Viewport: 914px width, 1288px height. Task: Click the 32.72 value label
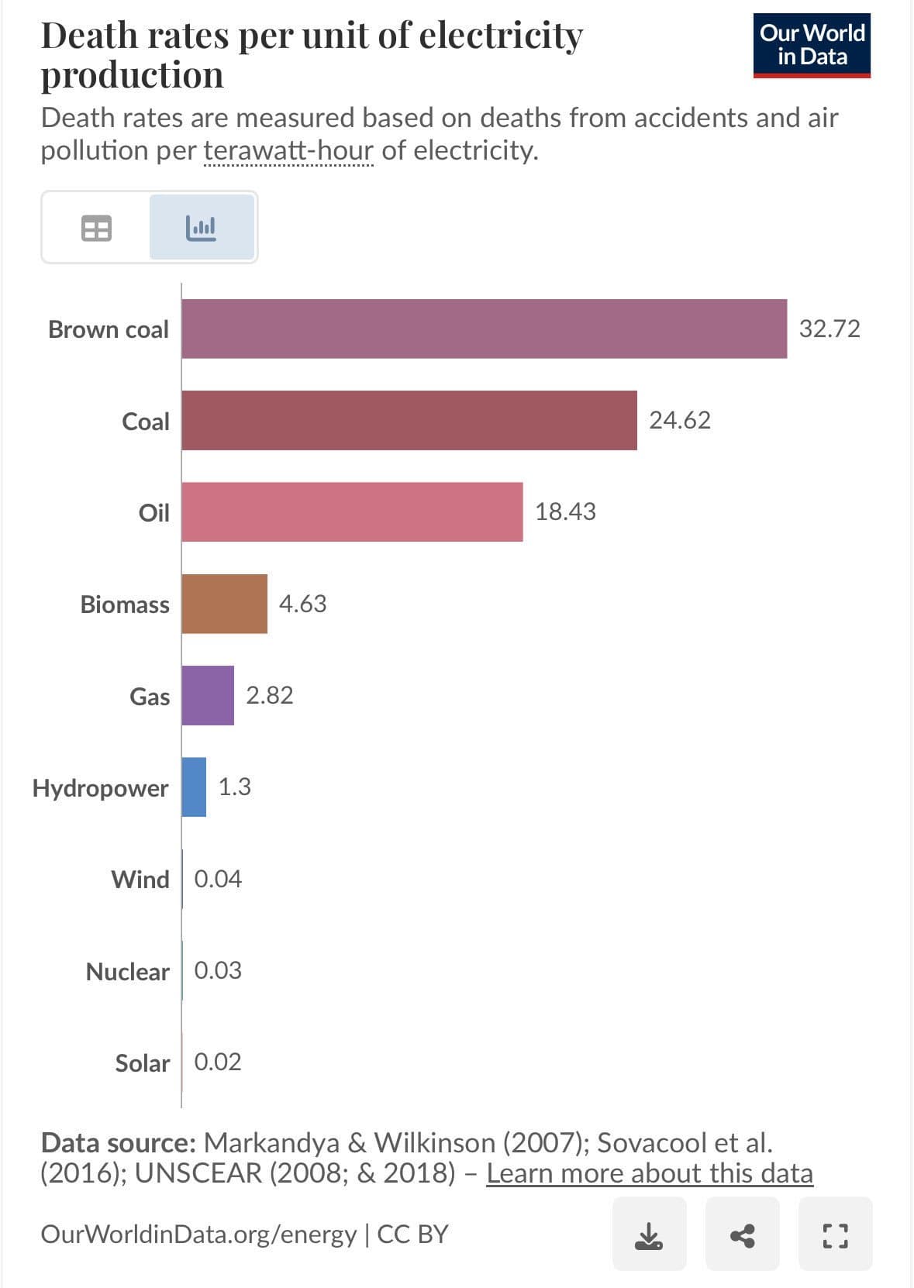coord(829,329)
